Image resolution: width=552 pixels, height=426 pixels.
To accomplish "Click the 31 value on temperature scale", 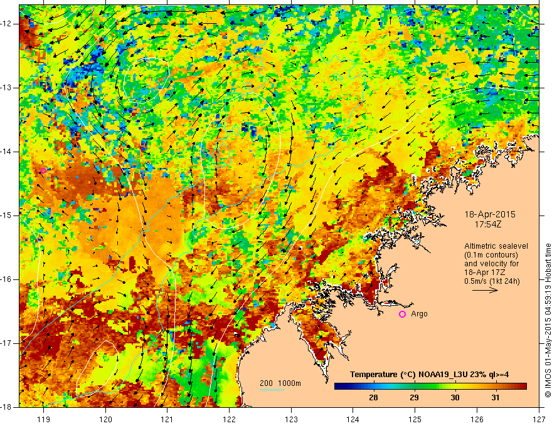I will tap(496, 398).
